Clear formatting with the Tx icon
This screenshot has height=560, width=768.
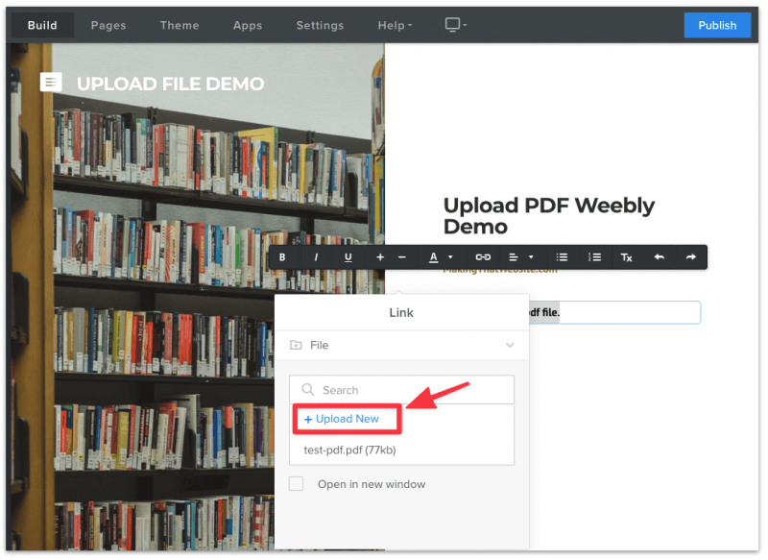click(626, 257)
